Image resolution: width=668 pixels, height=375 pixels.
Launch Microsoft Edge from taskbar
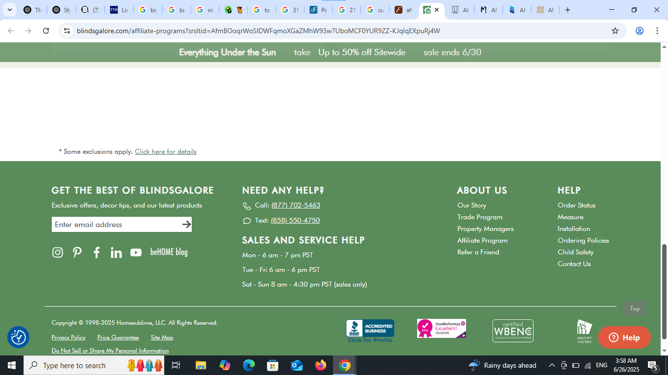249,365
